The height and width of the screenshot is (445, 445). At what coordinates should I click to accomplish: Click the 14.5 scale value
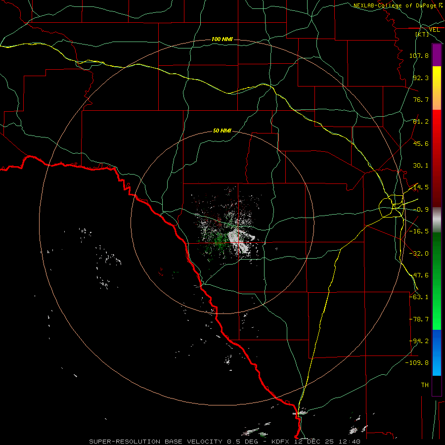click(421, 187)
